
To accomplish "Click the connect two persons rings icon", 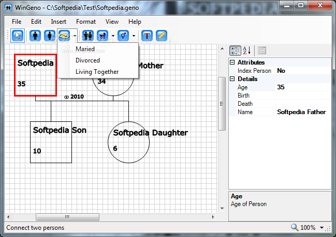I will pos(64,36).
